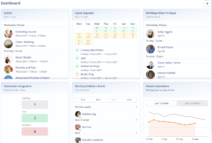Click Nathaniel Alsop's approved check icon

[x=77, y=66]
